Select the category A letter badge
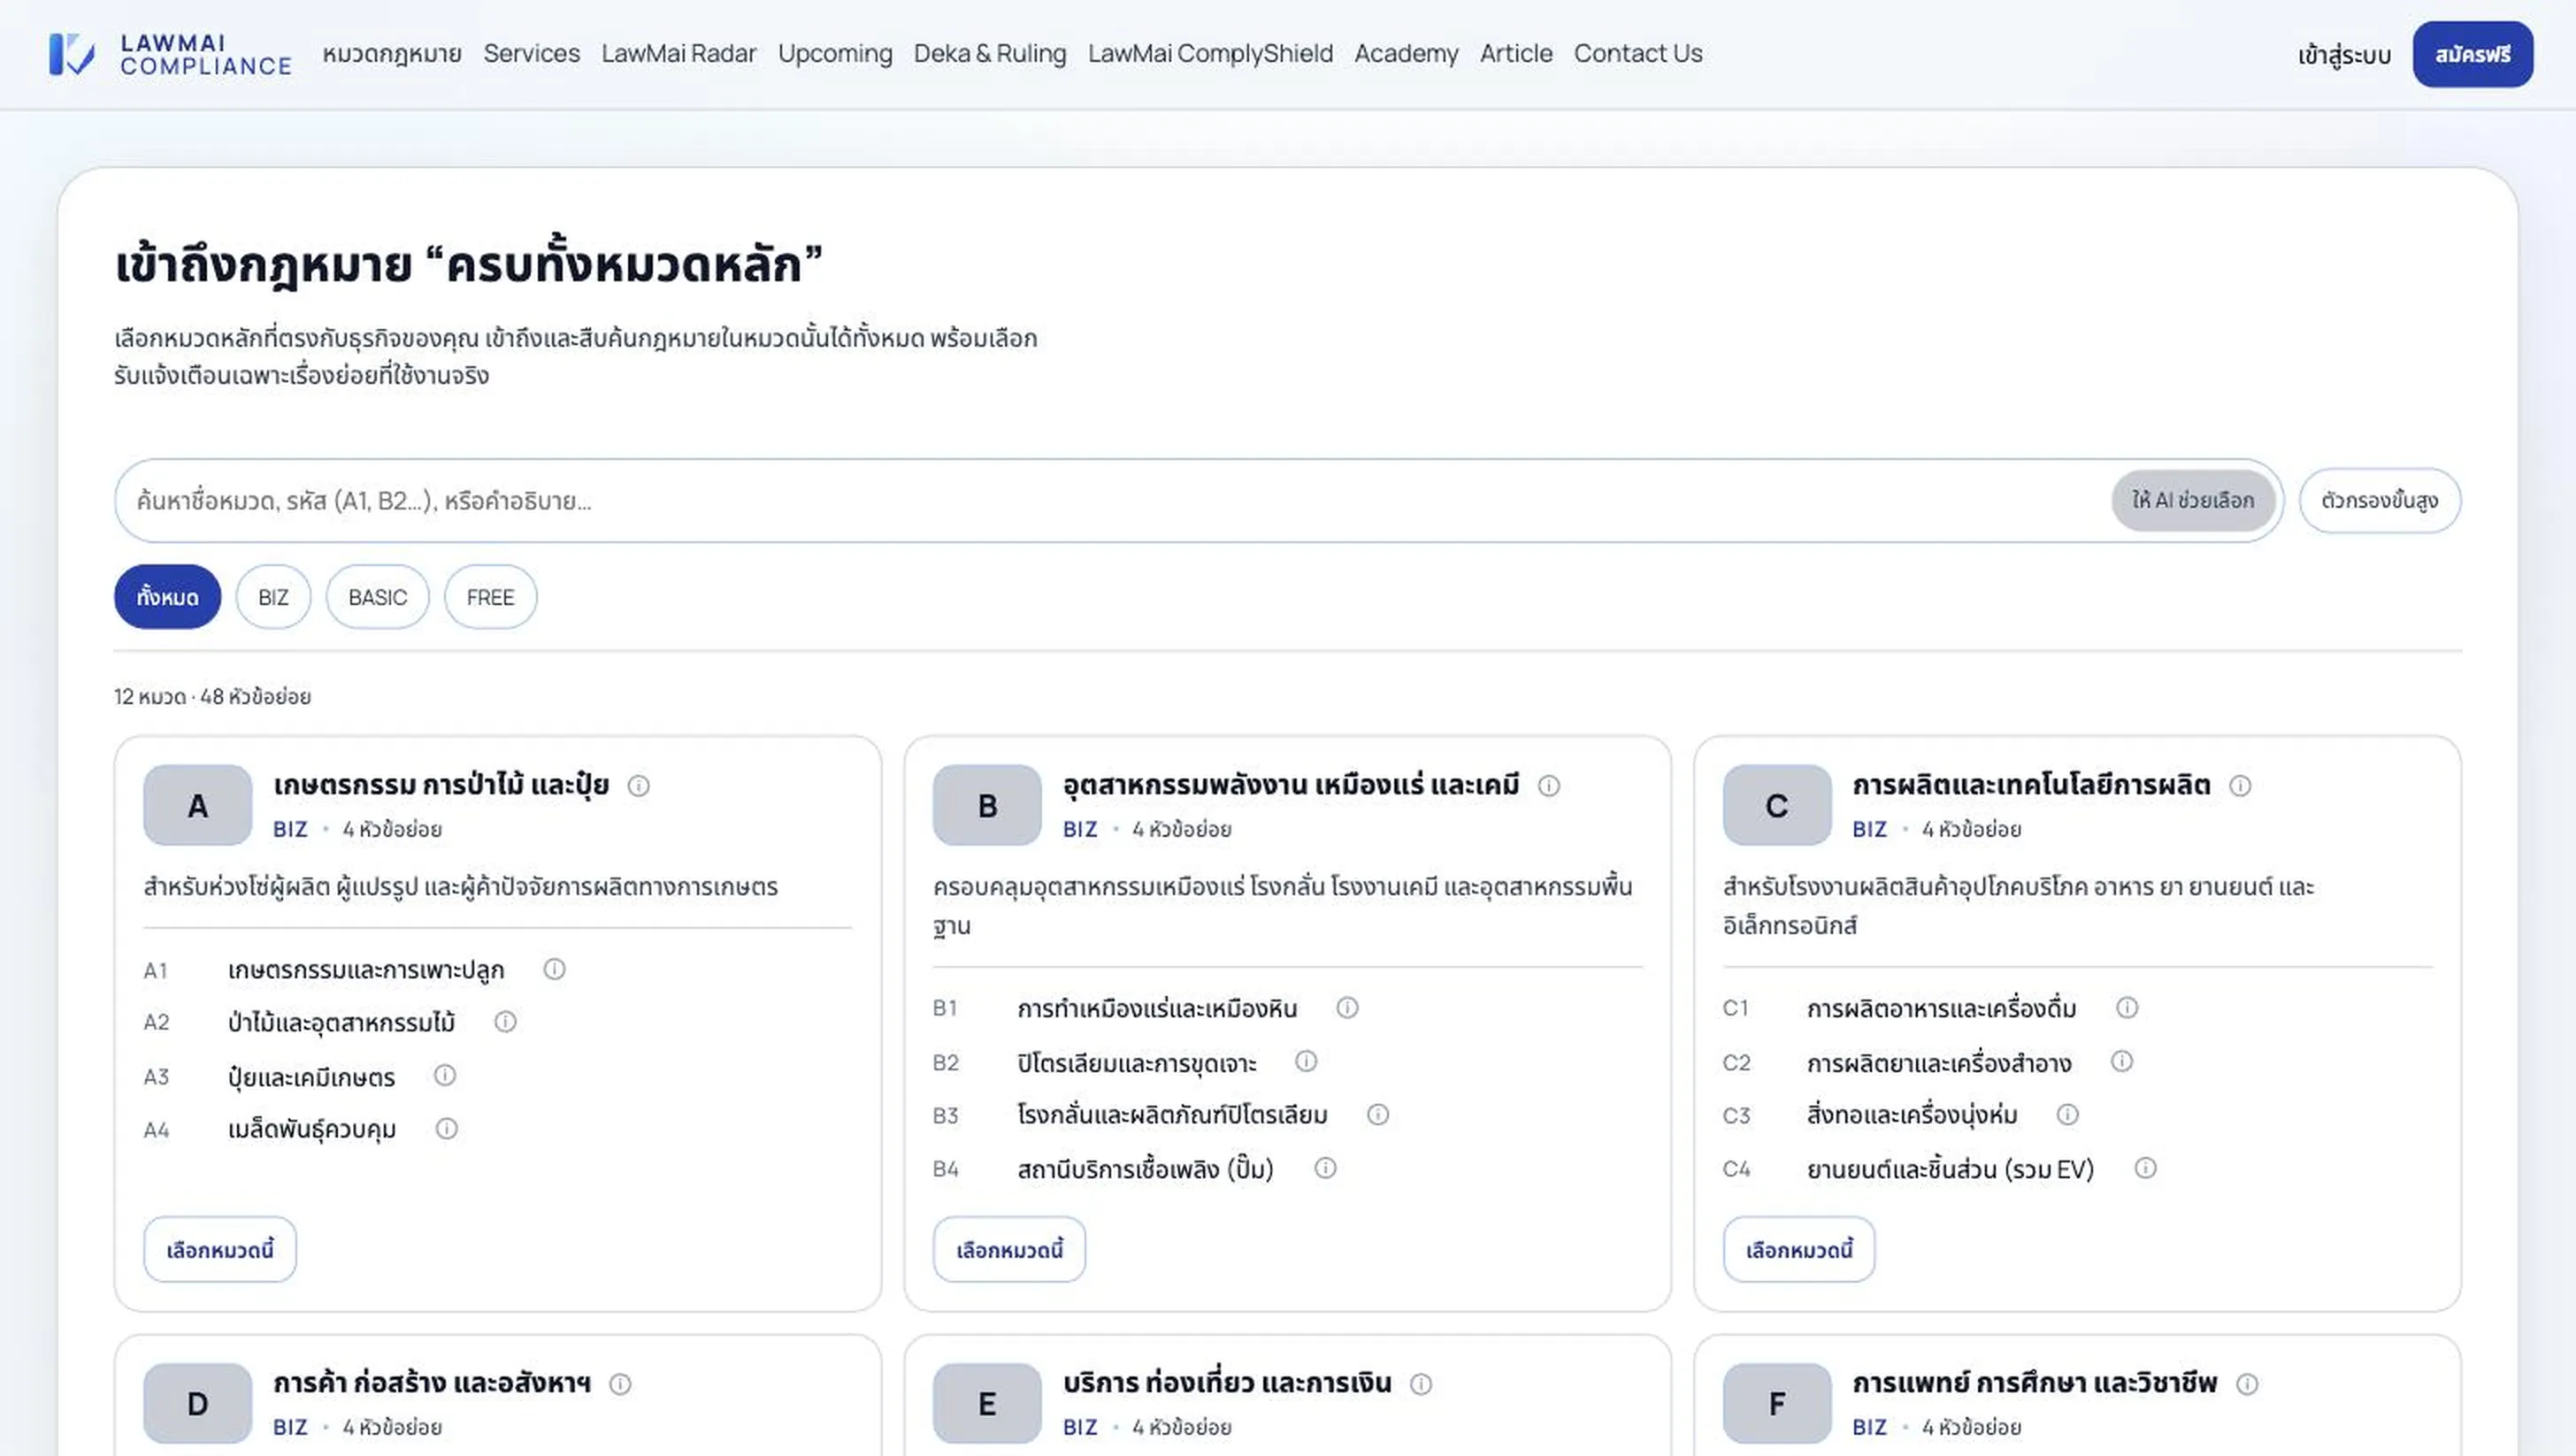This screenshot has height=1456, width=2576. tap(198, 806)
